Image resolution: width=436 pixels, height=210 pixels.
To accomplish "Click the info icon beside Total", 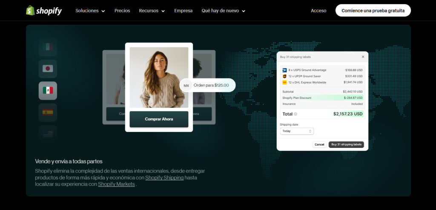I will [x=295, y=114].
